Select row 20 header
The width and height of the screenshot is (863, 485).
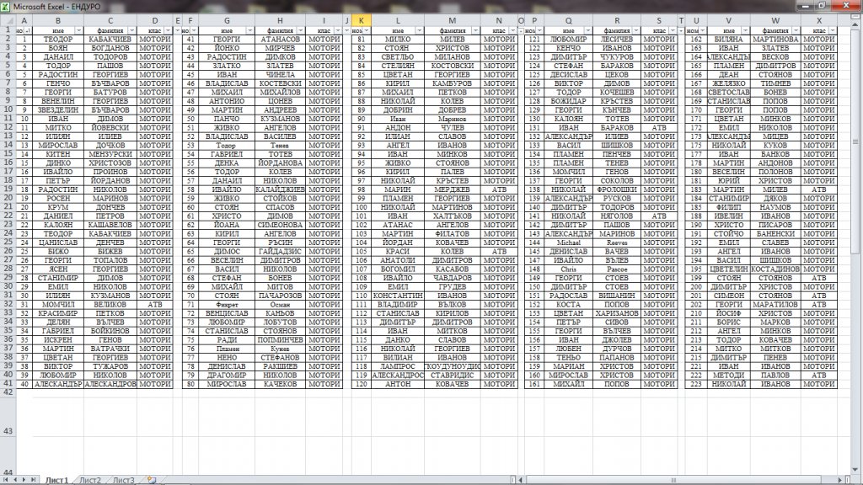point(8,198)
